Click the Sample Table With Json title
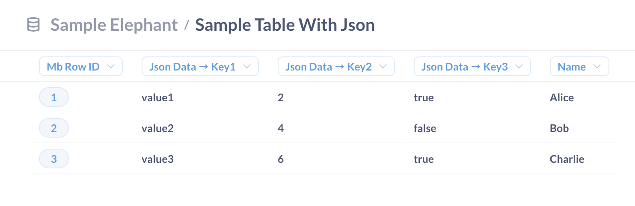The height and width of the screenshot is (206, 635). pyautogui.click(x=285, y=25)
